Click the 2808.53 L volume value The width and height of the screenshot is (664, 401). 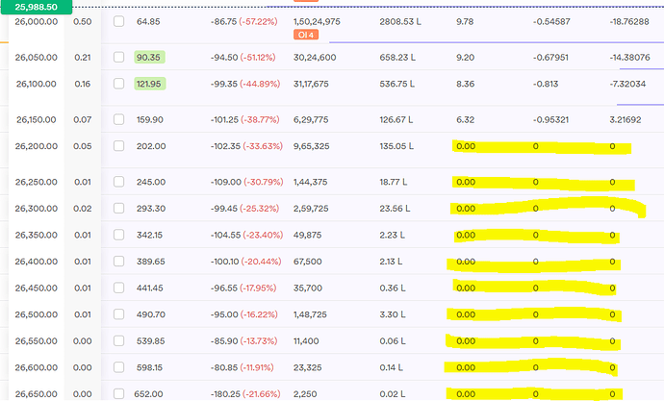401,21
